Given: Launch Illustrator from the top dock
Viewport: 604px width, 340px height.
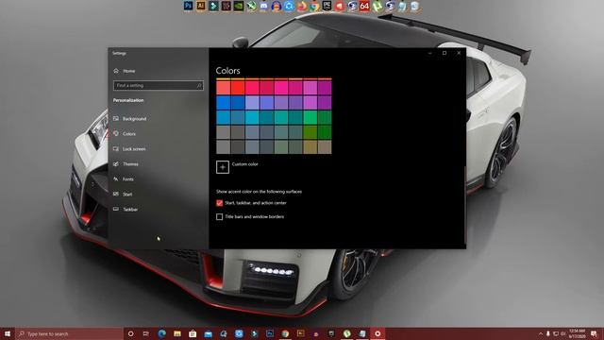Looking at the screenshot, I should click(x=201, y=6).
